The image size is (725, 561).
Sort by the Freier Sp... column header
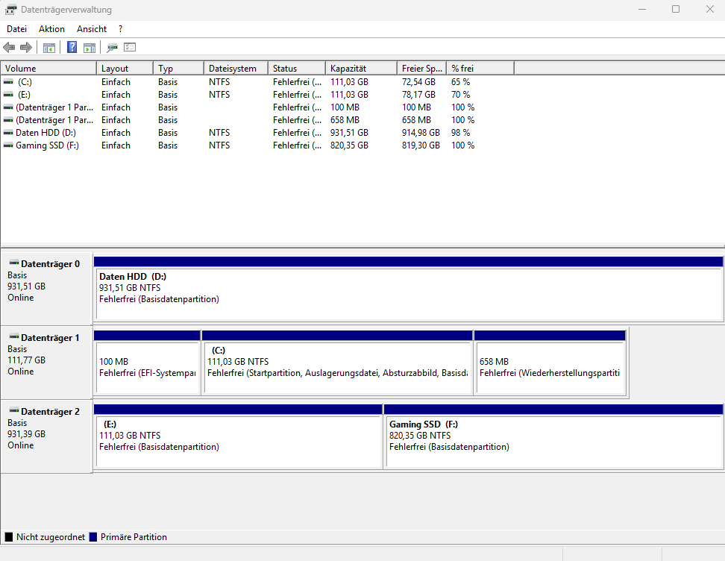[421, 69]
